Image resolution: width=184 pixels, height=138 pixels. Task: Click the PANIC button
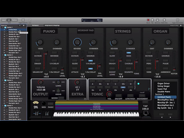51,104
